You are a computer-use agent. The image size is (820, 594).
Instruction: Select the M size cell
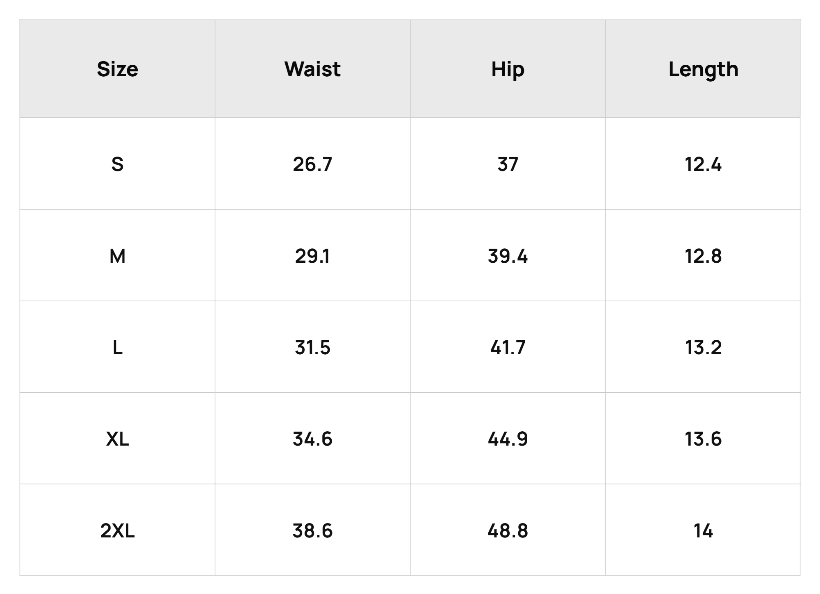[117, 256]
